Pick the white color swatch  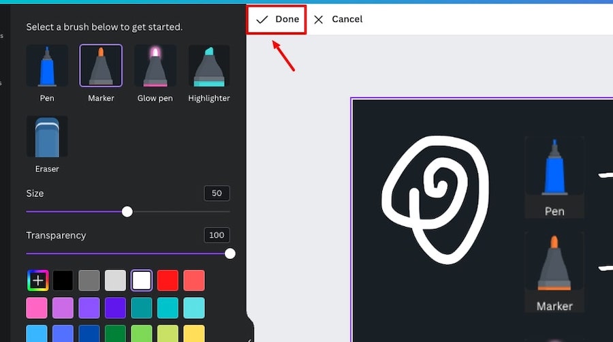point(142,280)
